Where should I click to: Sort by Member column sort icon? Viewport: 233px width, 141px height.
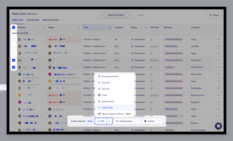[x=43, y=27]
